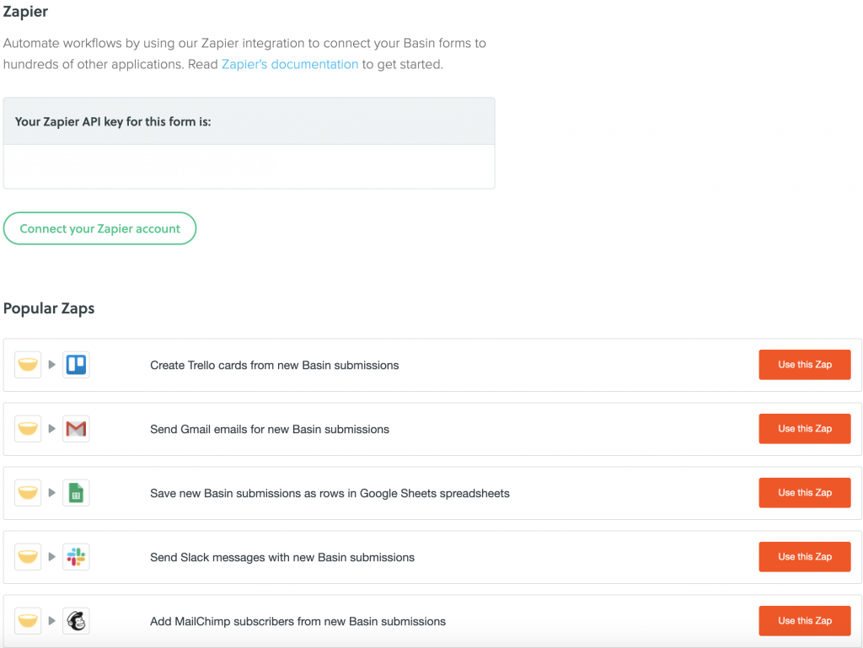
Task: Click the Gmail app icon
Action: pyautogui.click(x=76, y=429)
